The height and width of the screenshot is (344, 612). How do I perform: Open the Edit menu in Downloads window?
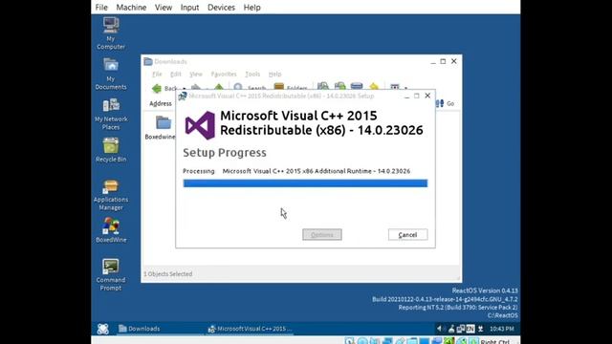[x=176, y=75]
